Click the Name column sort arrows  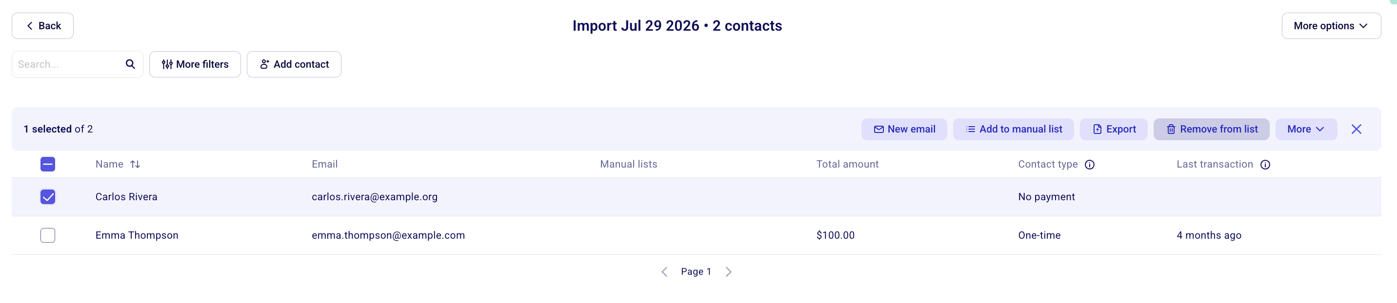tap(135, 164)
